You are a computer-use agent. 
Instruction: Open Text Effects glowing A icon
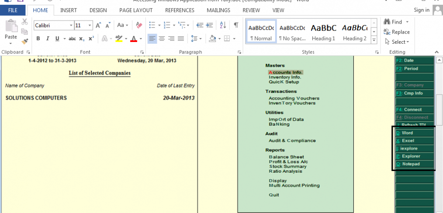click(104, 38)
